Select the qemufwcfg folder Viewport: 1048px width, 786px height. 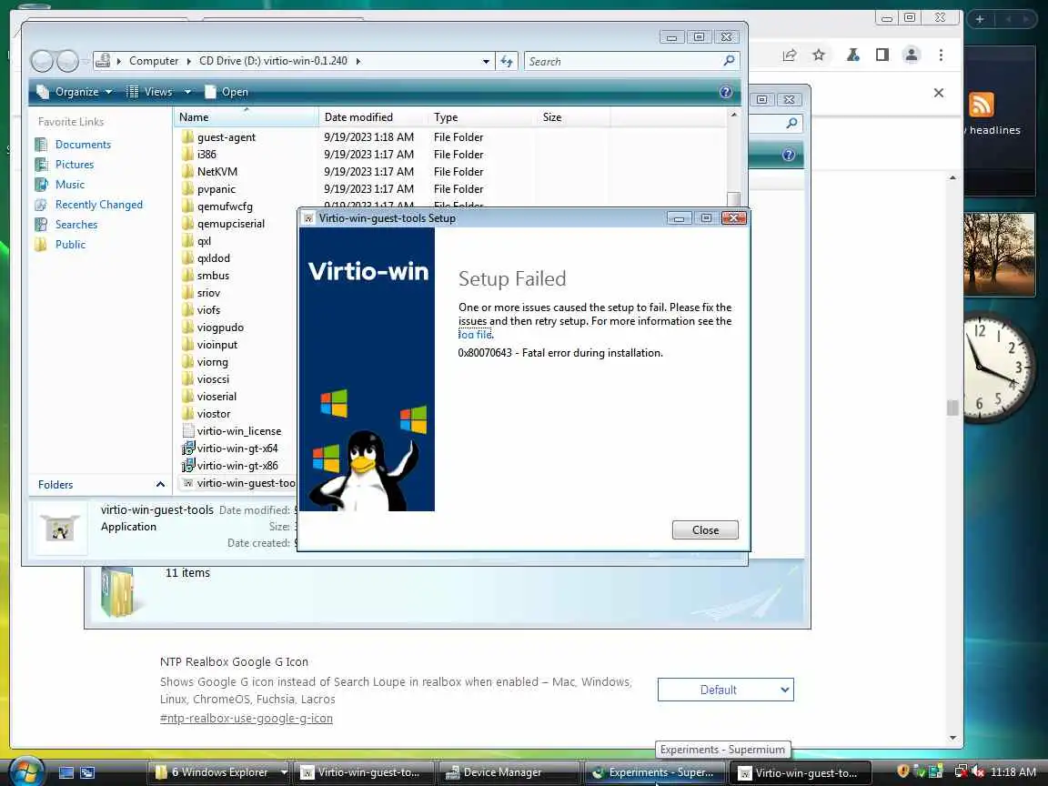click(x=225, y=207)
